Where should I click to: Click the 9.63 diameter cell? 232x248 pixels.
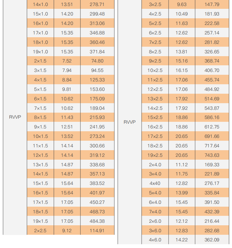pyautogui.click(x=181, y=4)
